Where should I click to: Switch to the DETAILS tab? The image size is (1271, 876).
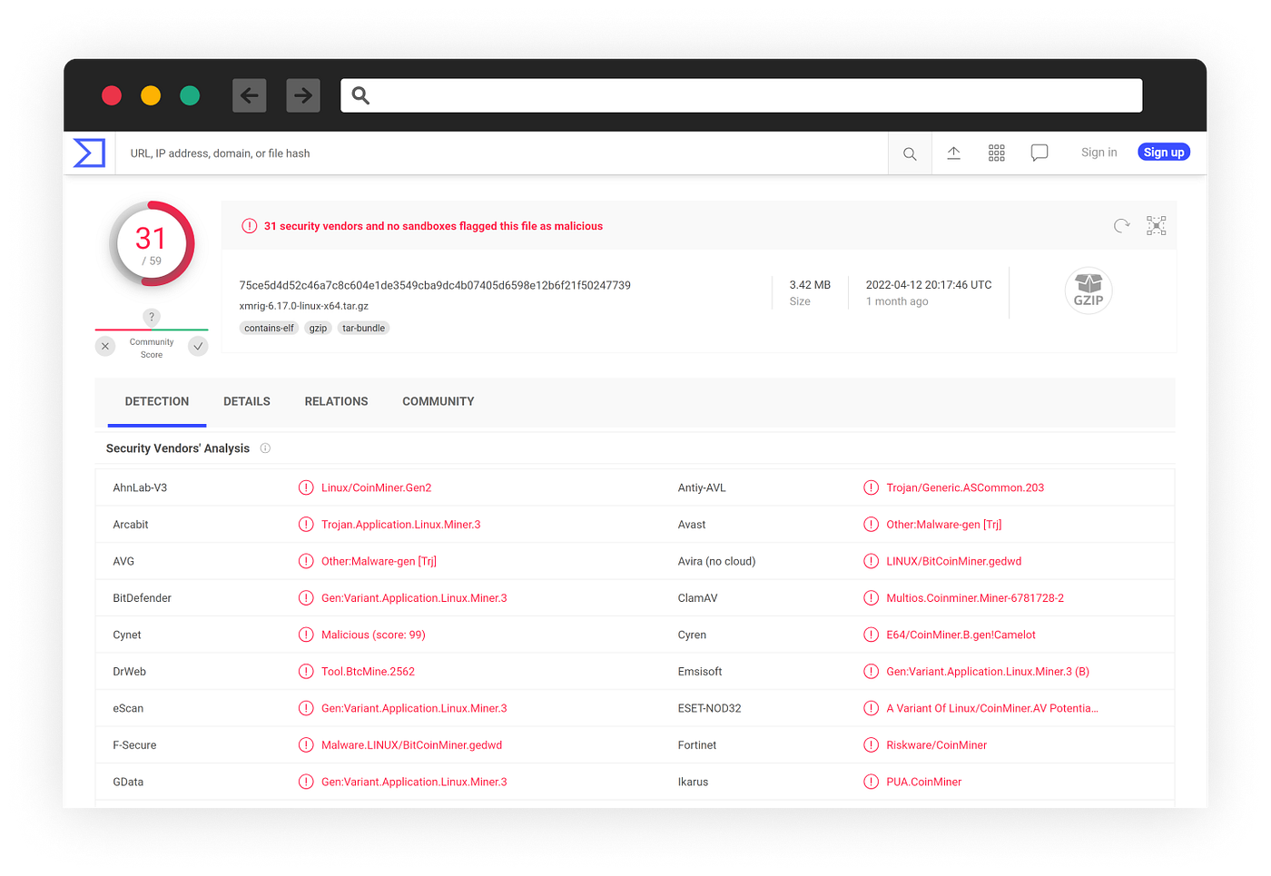tap(247, 401)
